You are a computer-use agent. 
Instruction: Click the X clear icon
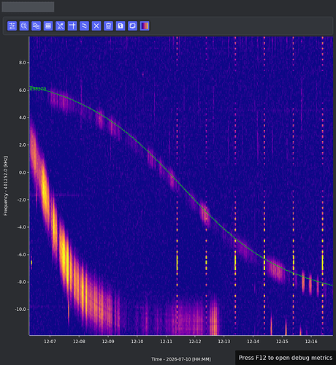click(x=96, y=26)
